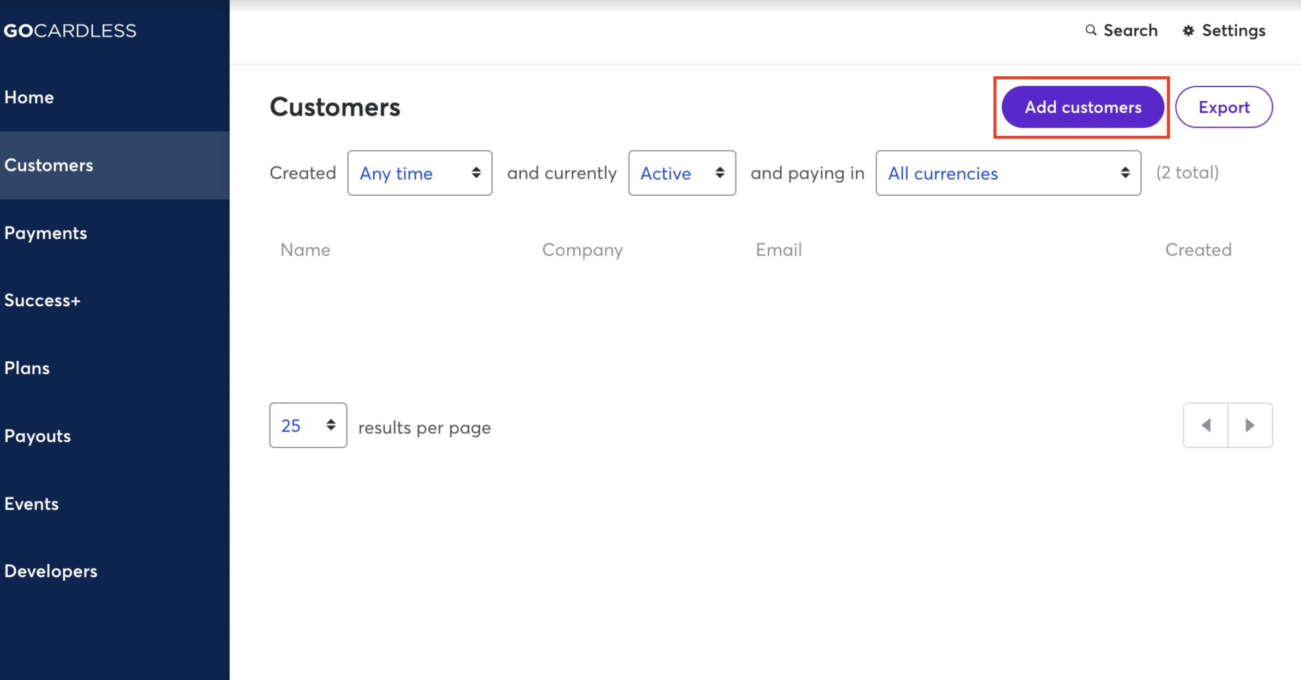Click the Add customers button
The width and height of the screenshot is (1301, 680).
pyautogui.click(x=1083, y=107)
